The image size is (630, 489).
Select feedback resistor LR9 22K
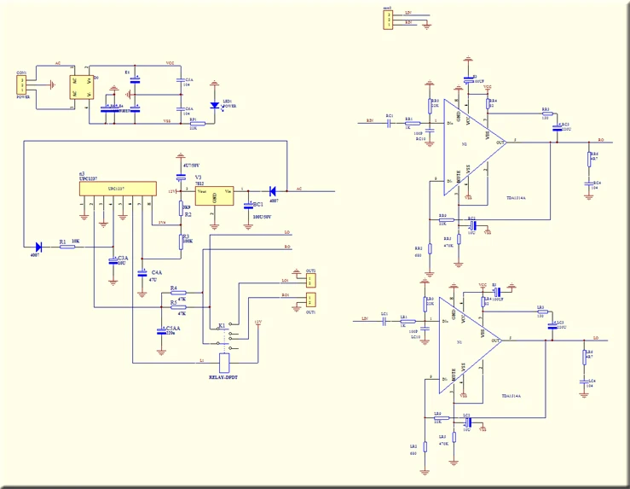pos(442,418)
